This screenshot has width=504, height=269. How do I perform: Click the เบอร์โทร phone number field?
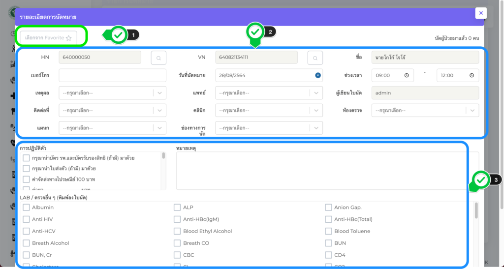[112, 75]
